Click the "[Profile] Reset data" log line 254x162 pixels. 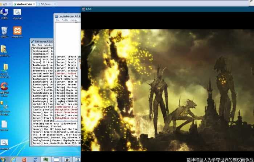coord(54,123)
